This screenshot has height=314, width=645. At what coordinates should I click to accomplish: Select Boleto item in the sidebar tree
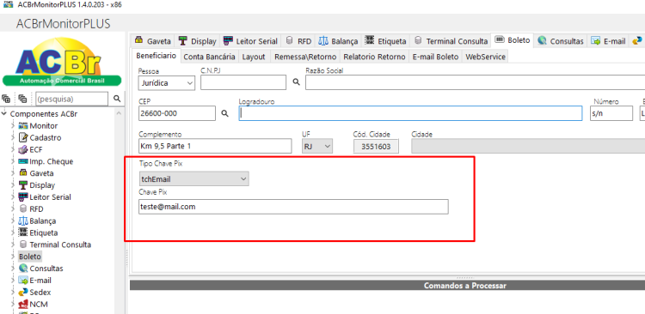(x=30, y=257)
